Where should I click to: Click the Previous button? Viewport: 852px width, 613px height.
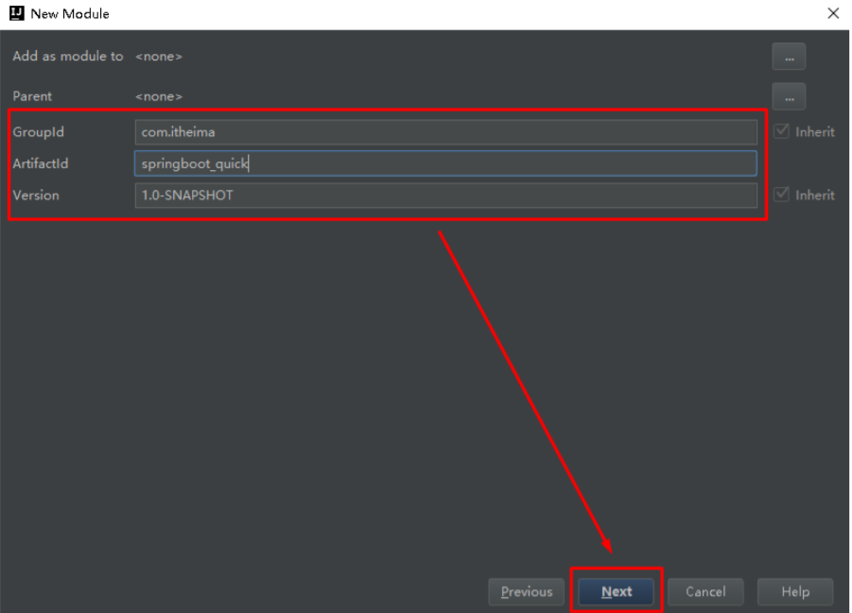pyautogui.click(x=526, y=591)
